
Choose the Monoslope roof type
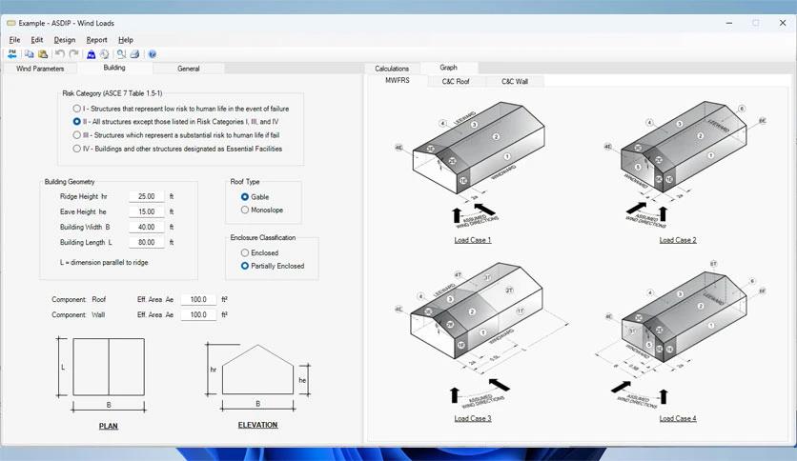click(245, 210)
